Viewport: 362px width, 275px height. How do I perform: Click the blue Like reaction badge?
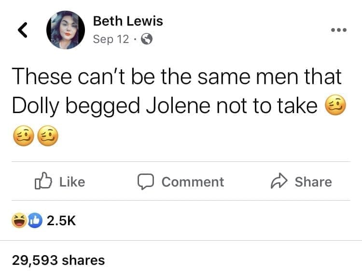click(x=33, y=221)
